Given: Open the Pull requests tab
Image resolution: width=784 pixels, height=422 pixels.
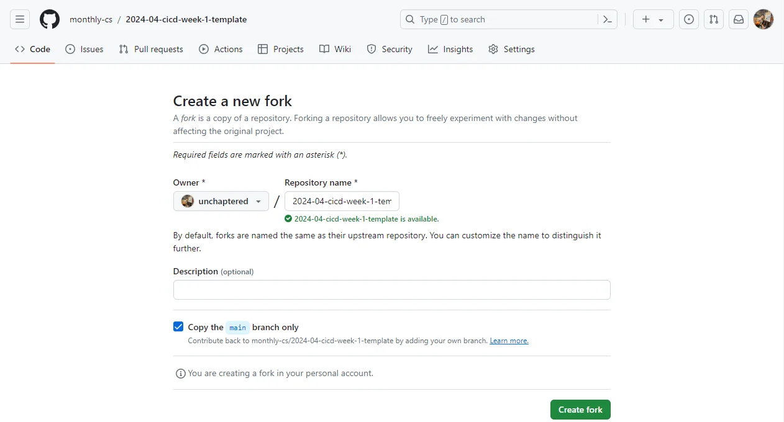Looking at the screenshot, I should point(151,49).
